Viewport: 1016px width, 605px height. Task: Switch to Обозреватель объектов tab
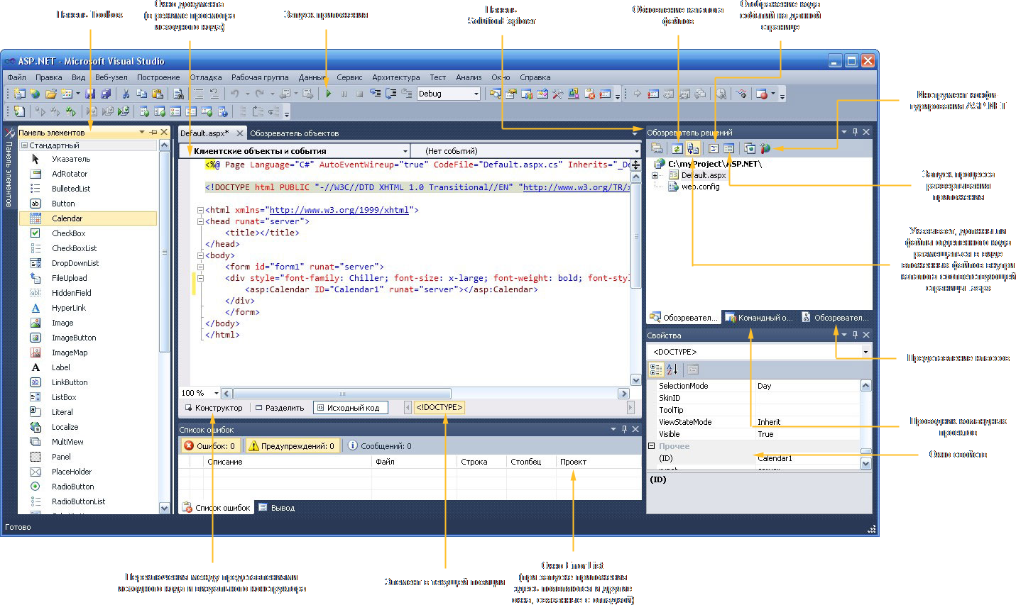pyautogui.click(x=294, y=133)
